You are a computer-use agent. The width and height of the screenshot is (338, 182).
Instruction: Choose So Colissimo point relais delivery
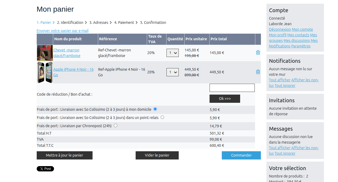coord(162,117)
